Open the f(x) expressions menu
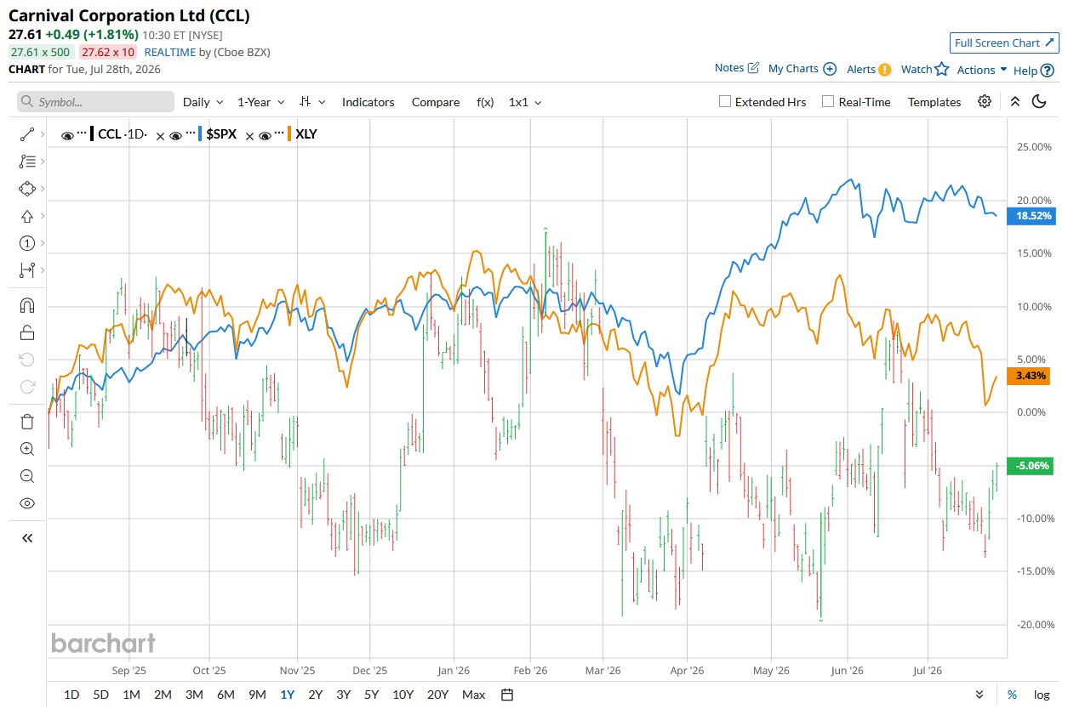 [x=485, y=102]
